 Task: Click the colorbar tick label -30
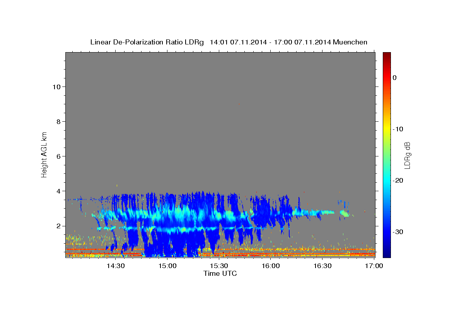pos(397,232)
